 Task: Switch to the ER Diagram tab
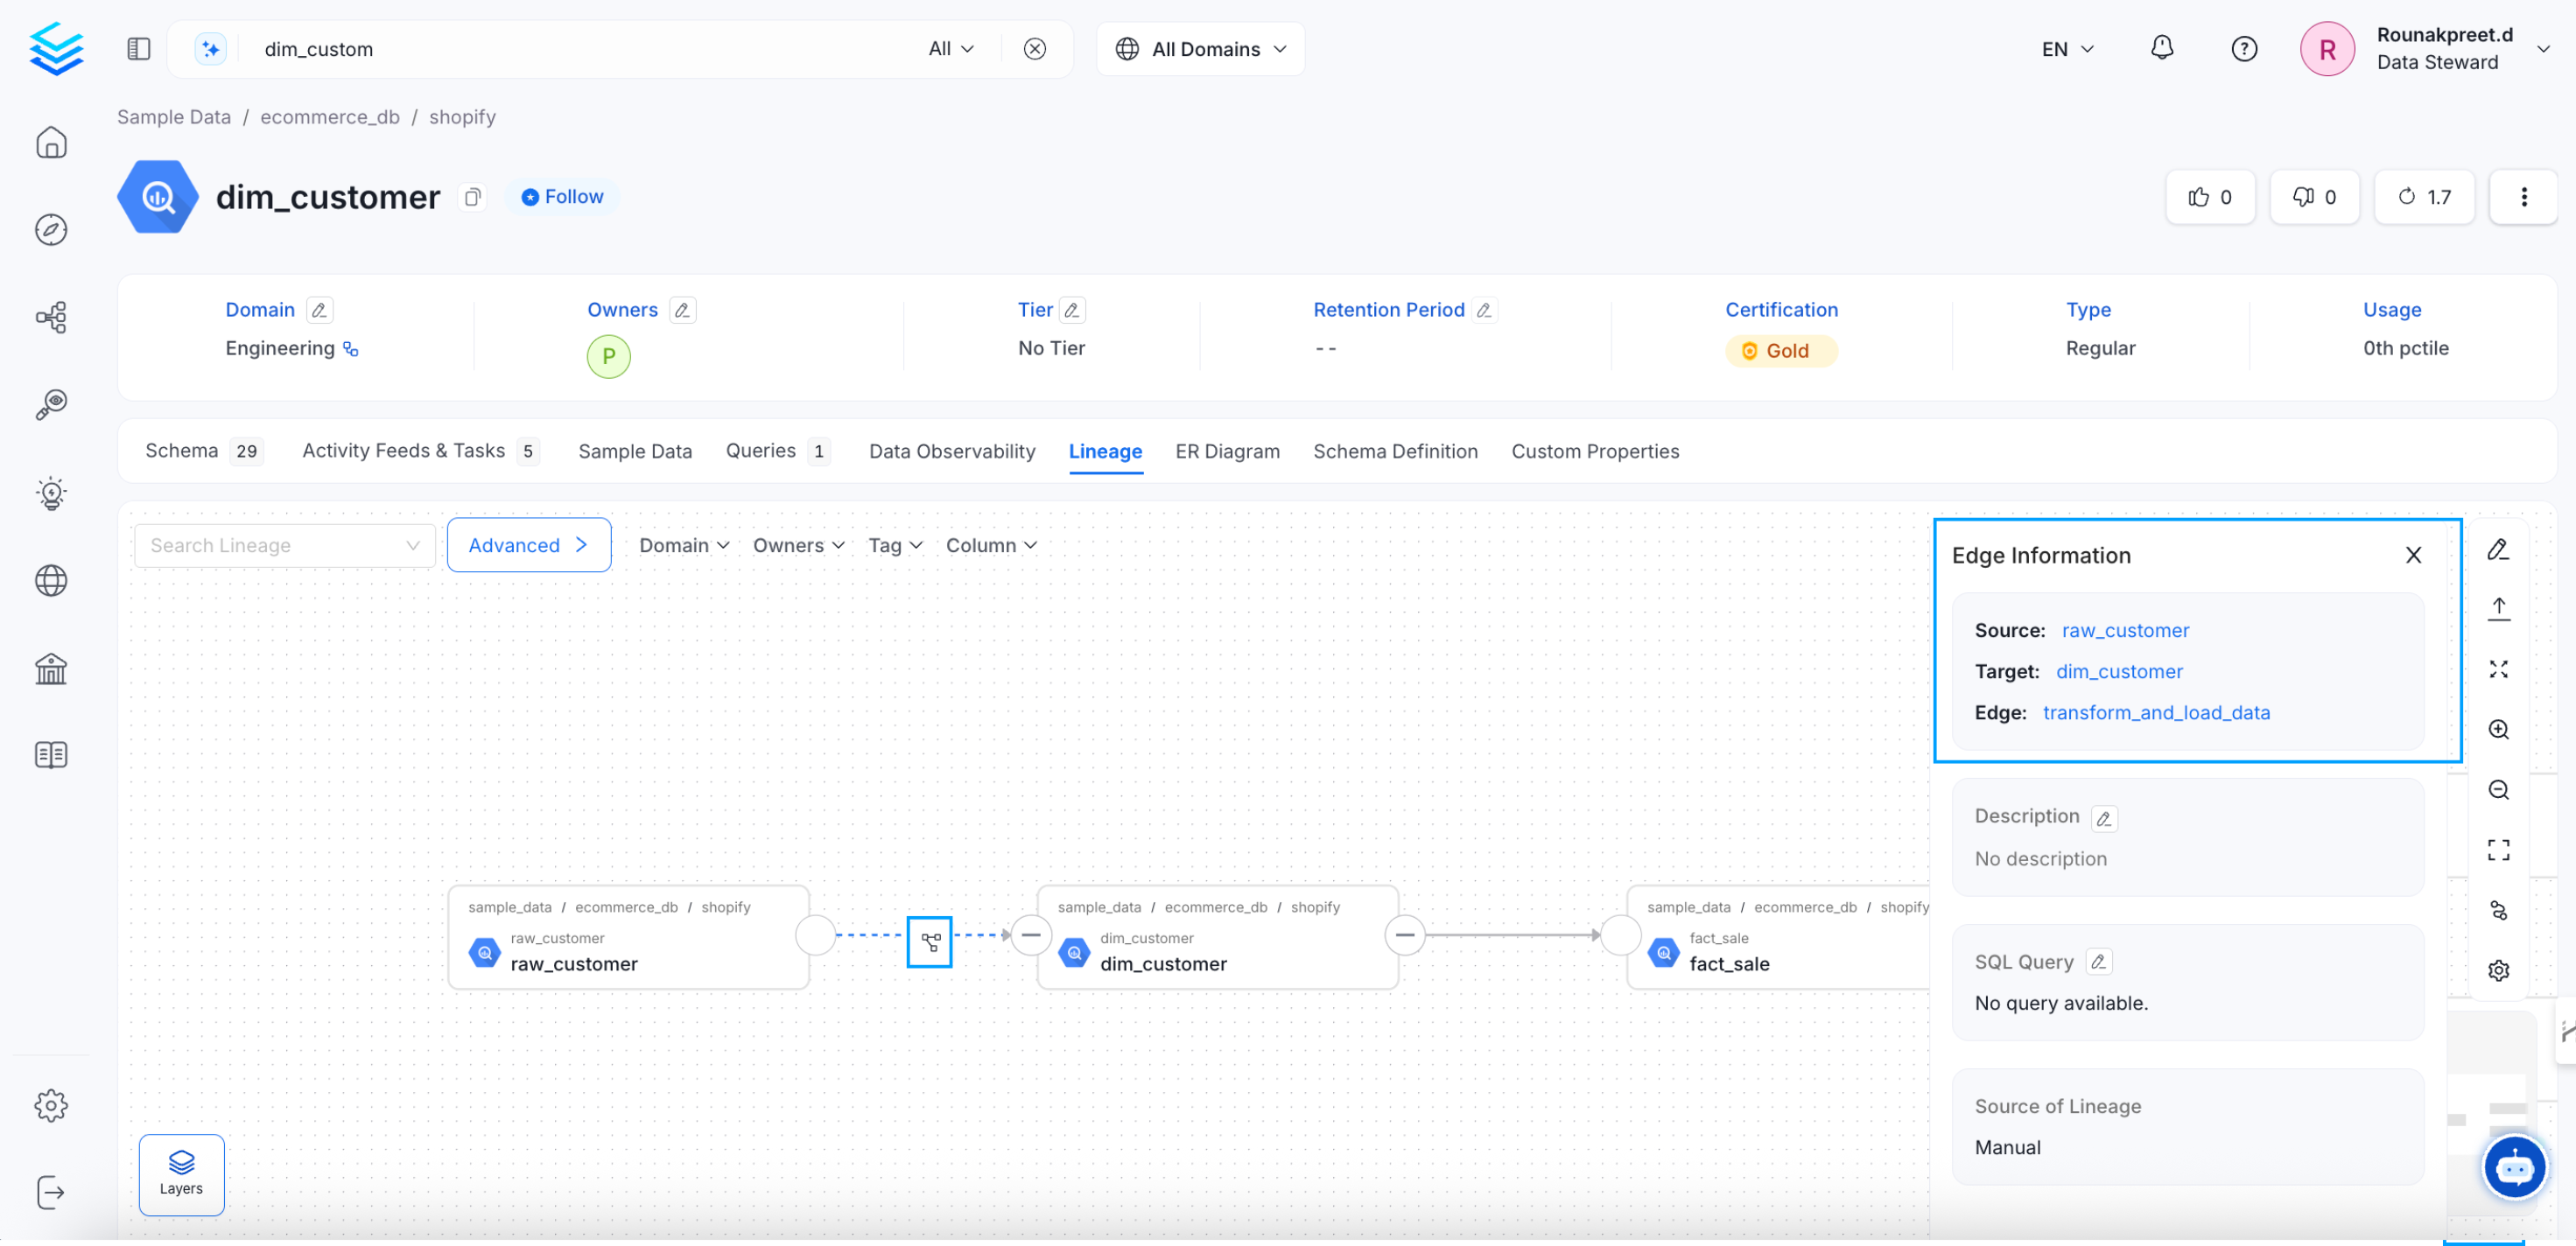[1228, 451]
